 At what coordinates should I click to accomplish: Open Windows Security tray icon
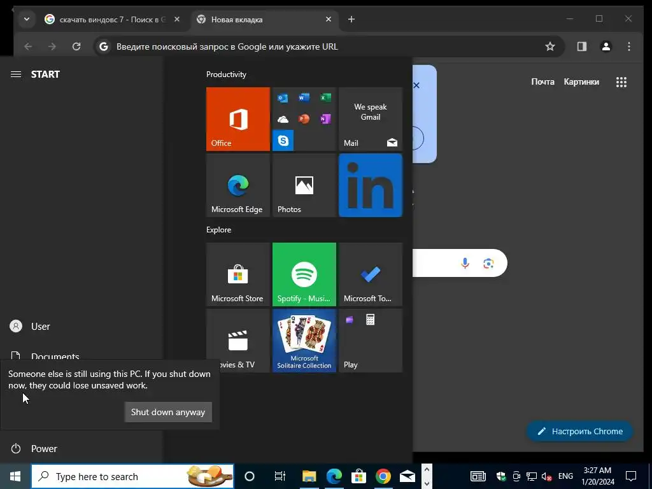[x=501, y=476]
